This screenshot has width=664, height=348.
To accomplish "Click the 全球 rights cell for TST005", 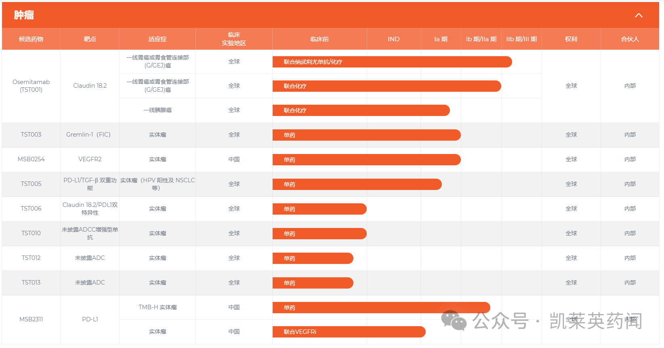I will 571,184.
